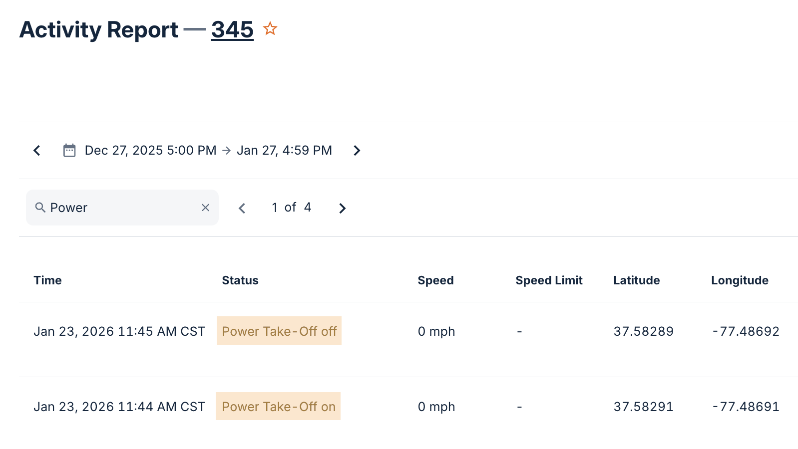Image resolution: width=798 pixels, height=449 pixels.
Task: Click the arrow between the two dates
Action: (227, 150)
